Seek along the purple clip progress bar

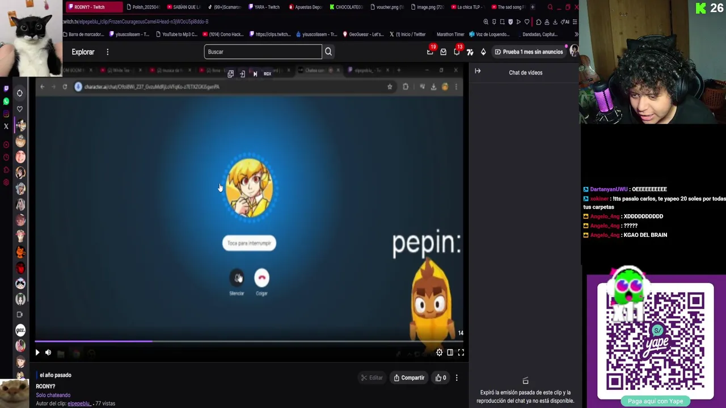250,341
